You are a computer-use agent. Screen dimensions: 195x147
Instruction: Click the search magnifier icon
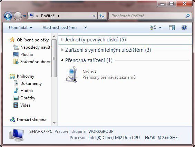pos(187,16)
